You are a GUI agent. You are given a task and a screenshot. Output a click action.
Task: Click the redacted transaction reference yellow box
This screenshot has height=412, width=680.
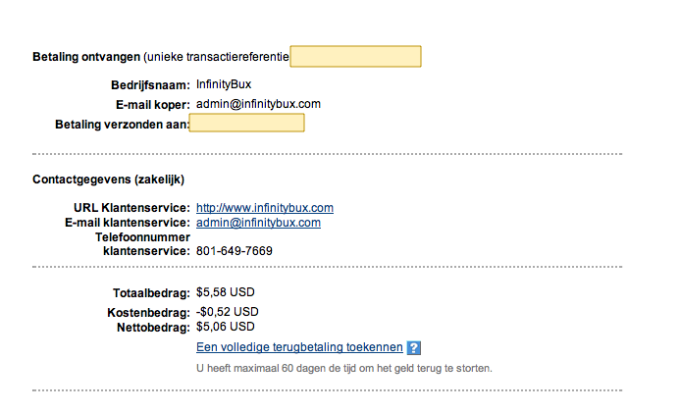coord(355,56)
